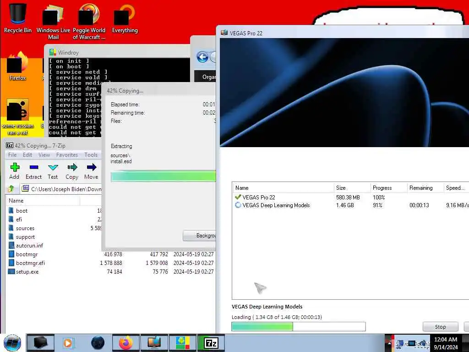Click the Name column header in VEGAS list
The width and height of the screenshot is (469, 352).
click(283, 187)
